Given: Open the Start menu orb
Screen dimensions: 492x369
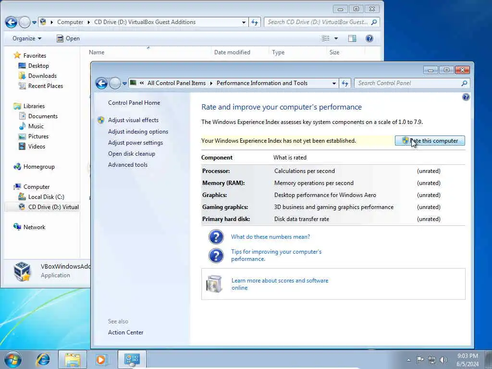Looking at the screenshot, I should (x=13, y=359).
